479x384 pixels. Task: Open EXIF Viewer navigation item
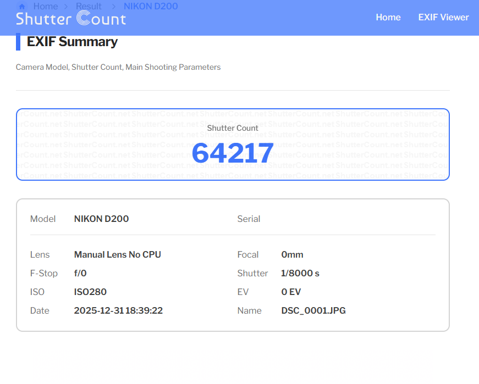(443, 17)
